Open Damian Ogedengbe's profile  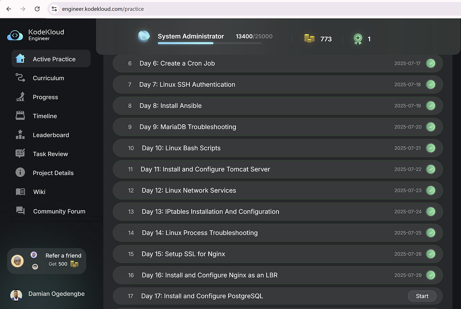coord(46,294)
